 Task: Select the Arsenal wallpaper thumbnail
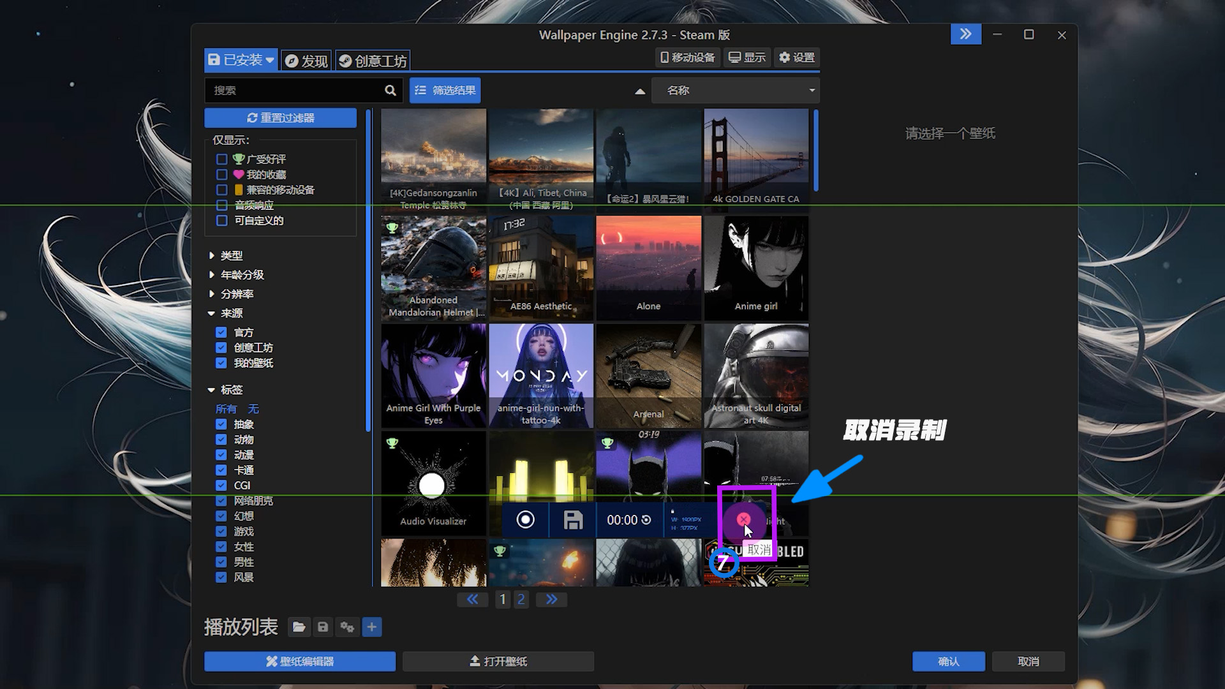[x=648, y=375]
